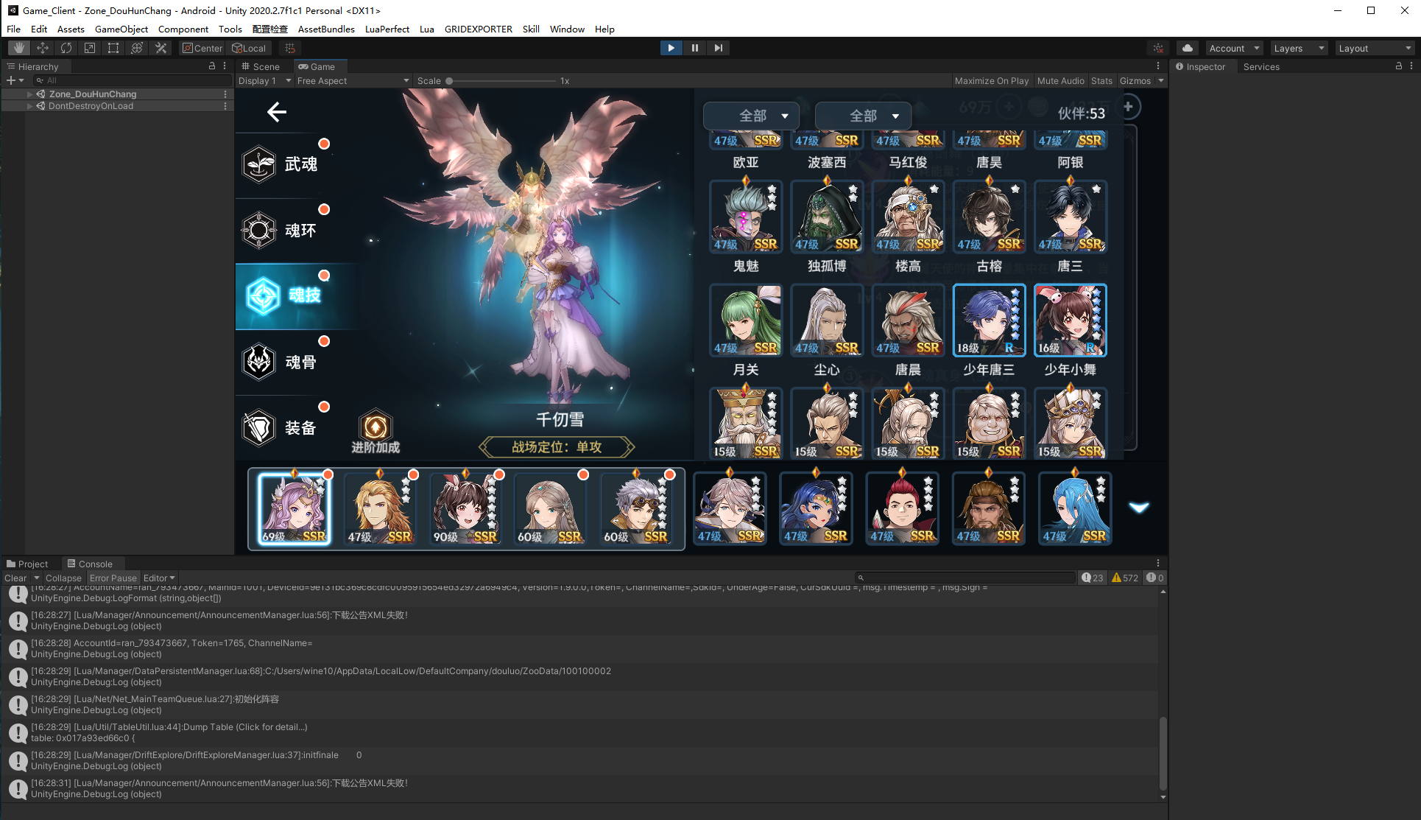This screenshot has width=1421, height=820.
Task: Open the cloud services icon
Action: 1187,48
